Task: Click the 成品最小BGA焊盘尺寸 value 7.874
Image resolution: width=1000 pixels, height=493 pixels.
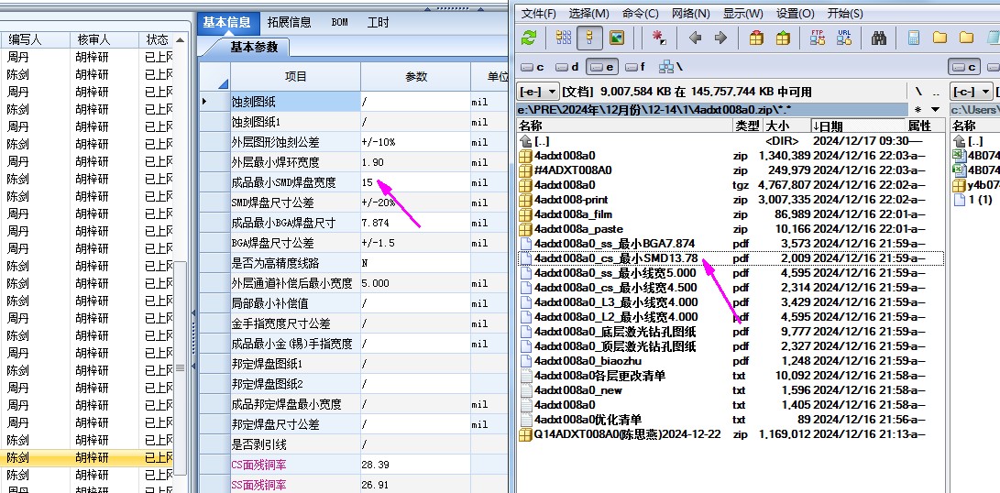Action: tap(414, 223)
